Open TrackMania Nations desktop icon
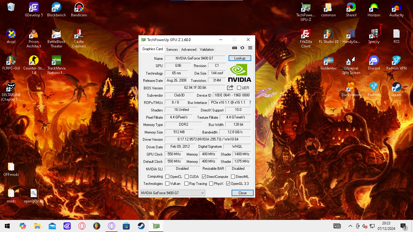Image resolution: width=413 pixels, height=232 pixels. (57, 65)
